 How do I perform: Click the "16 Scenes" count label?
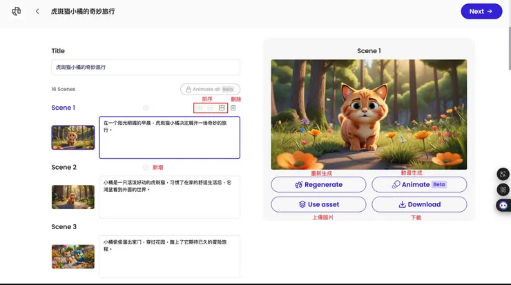coord(64,89)
